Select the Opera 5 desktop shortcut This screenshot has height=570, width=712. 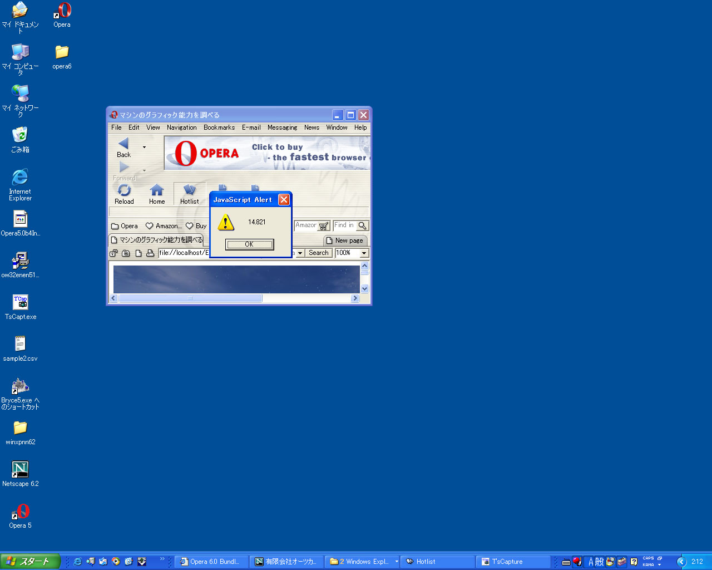point(20,516)
